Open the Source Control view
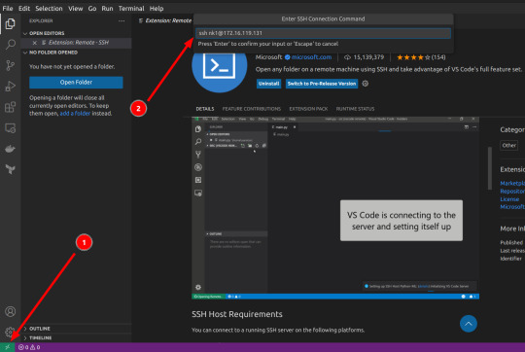The width and height of the screenshot is (525, 352). (x=10, y=65)
